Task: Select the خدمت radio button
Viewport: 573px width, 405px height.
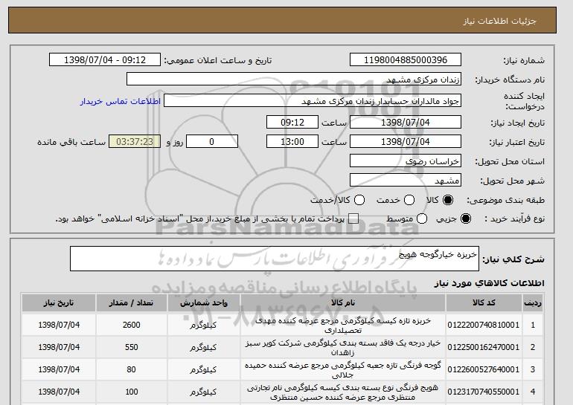Action: [x=409, y=200]
